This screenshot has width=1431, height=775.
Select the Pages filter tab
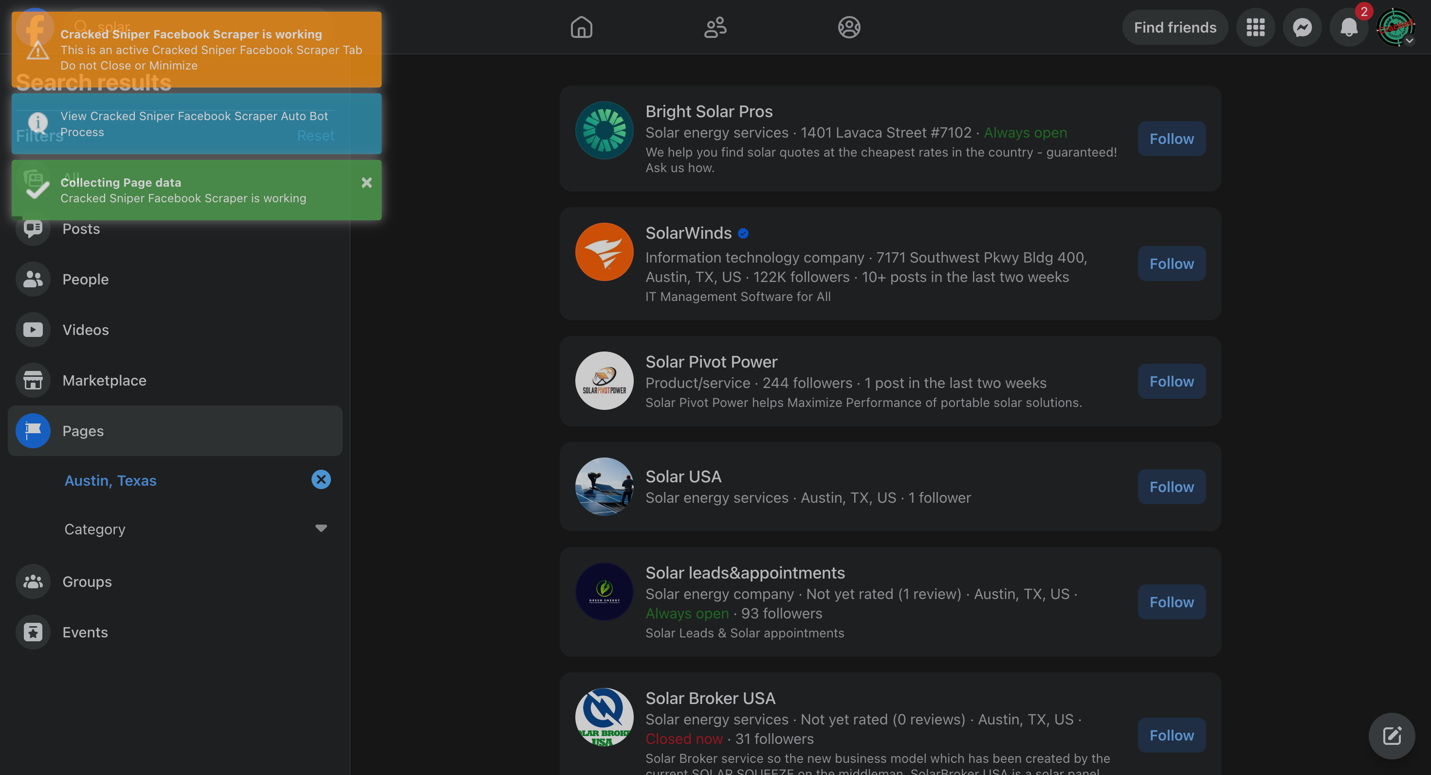point(83,430)
